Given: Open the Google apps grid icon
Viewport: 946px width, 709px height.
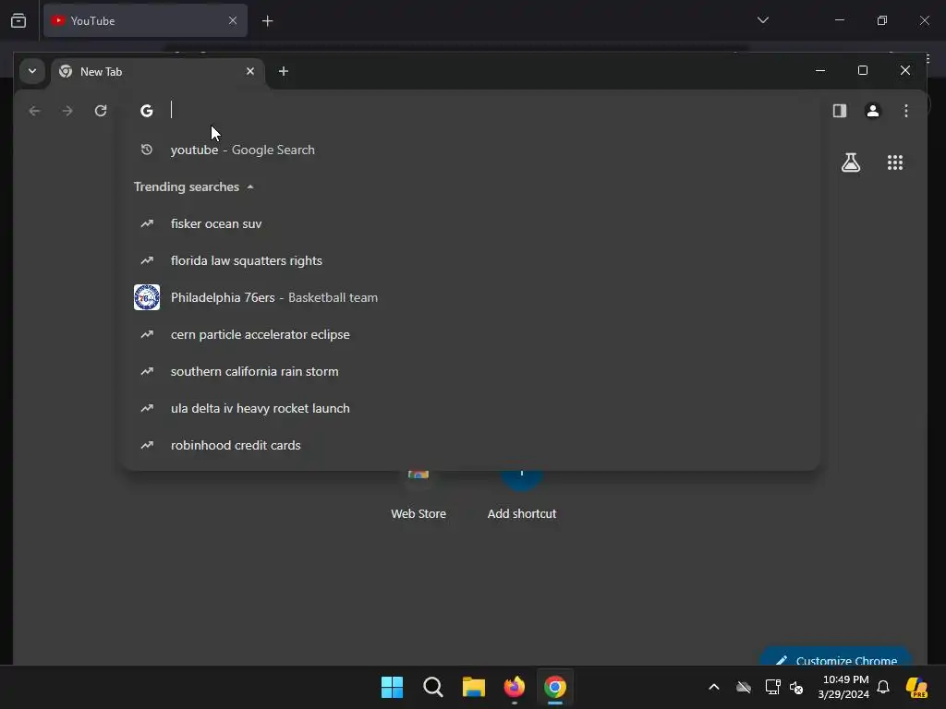Looking at the screenshot, I should click(x=895, y=162).
